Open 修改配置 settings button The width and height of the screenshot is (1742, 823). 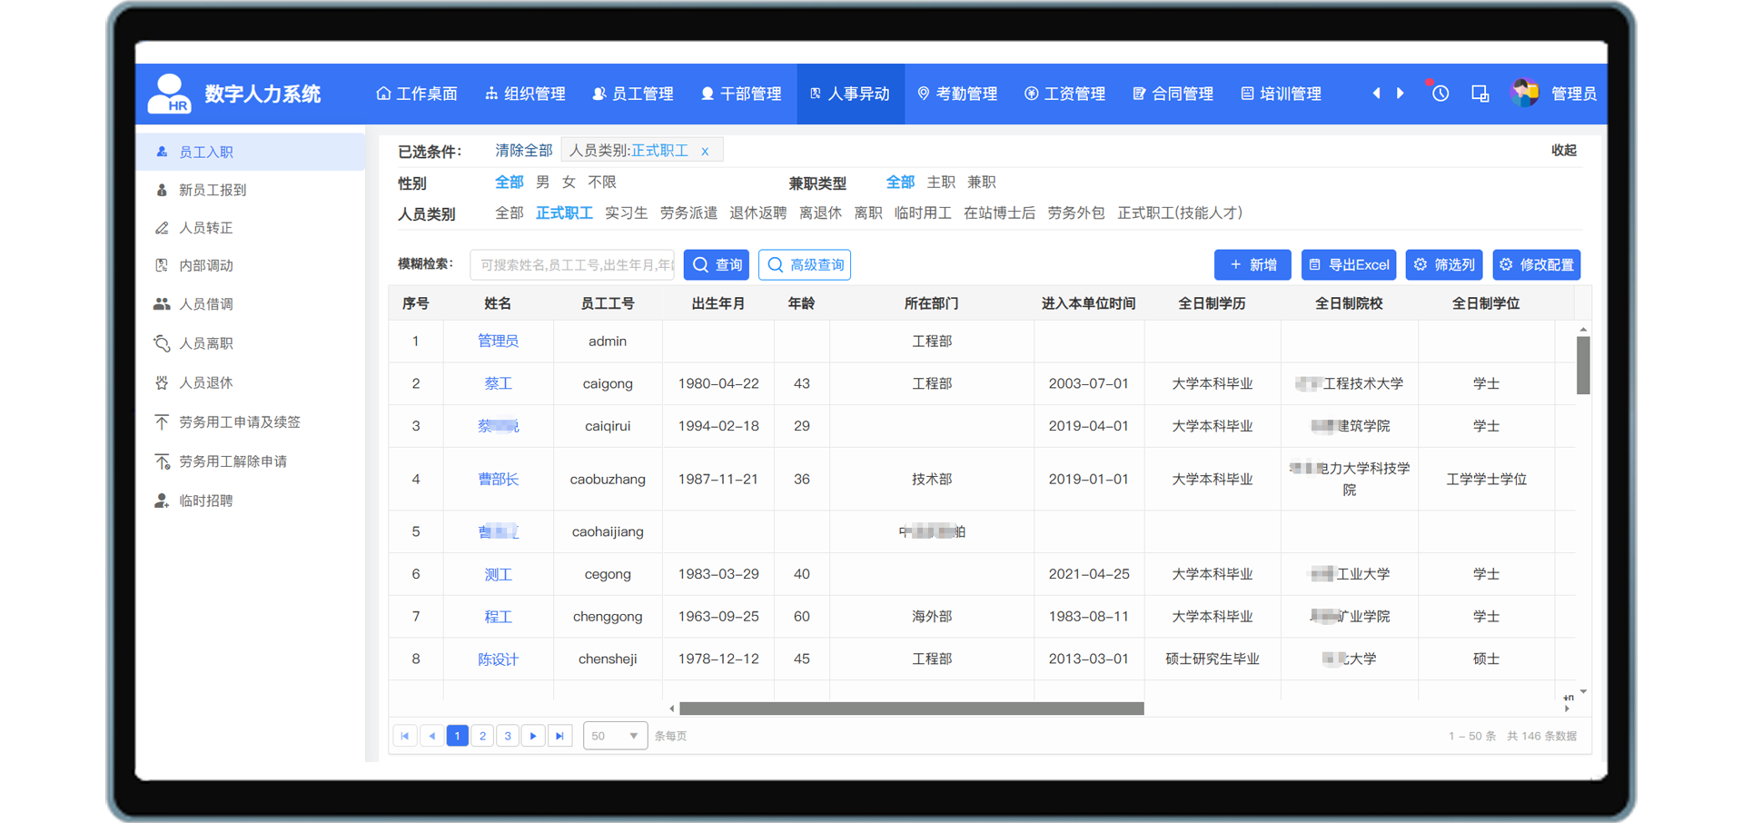click(x=1537, y=265)
